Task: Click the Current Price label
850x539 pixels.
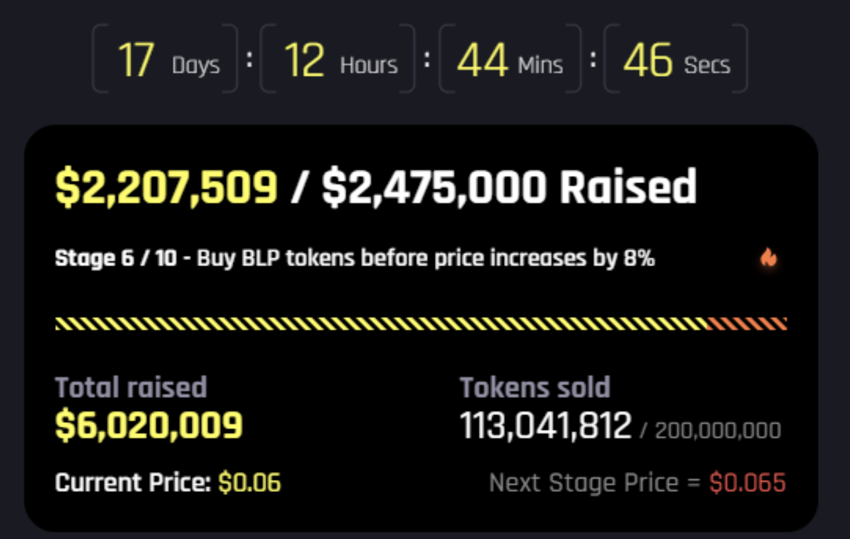Action: [x=132, y=483]
